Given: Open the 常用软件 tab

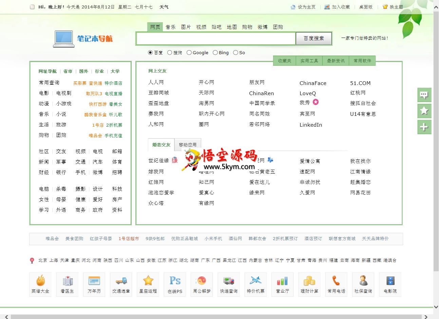Looking at the screenshot, I should [x=362, y=61].
